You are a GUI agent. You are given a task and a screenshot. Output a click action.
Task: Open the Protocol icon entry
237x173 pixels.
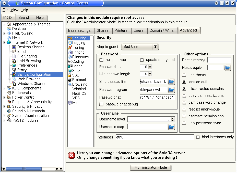pos(70,80)
